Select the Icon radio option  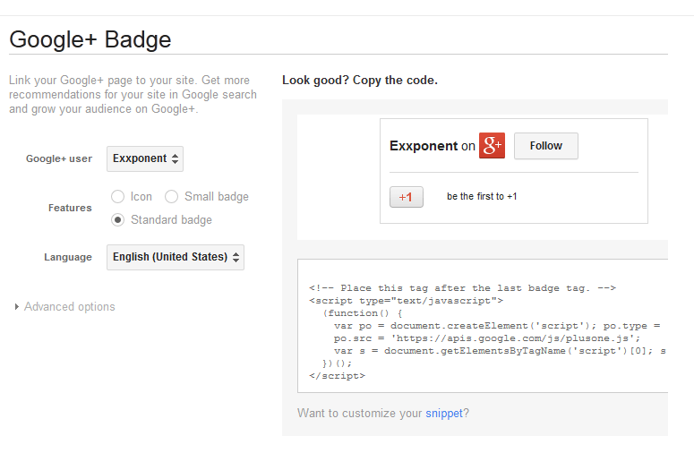click(117, 196)
